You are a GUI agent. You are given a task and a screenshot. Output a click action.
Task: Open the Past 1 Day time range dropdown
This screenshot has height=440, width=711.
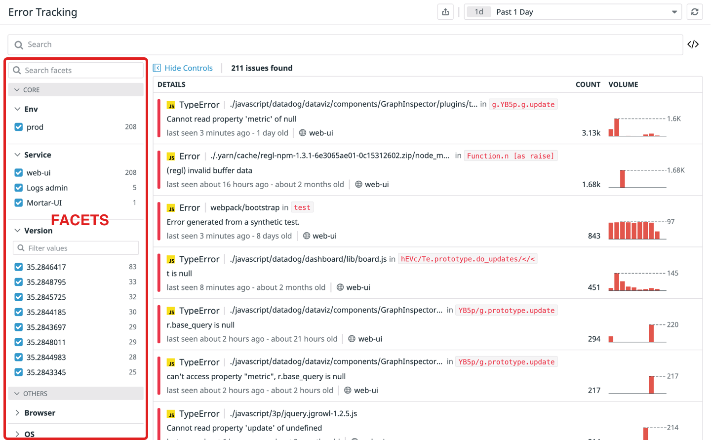pos(573,12)
